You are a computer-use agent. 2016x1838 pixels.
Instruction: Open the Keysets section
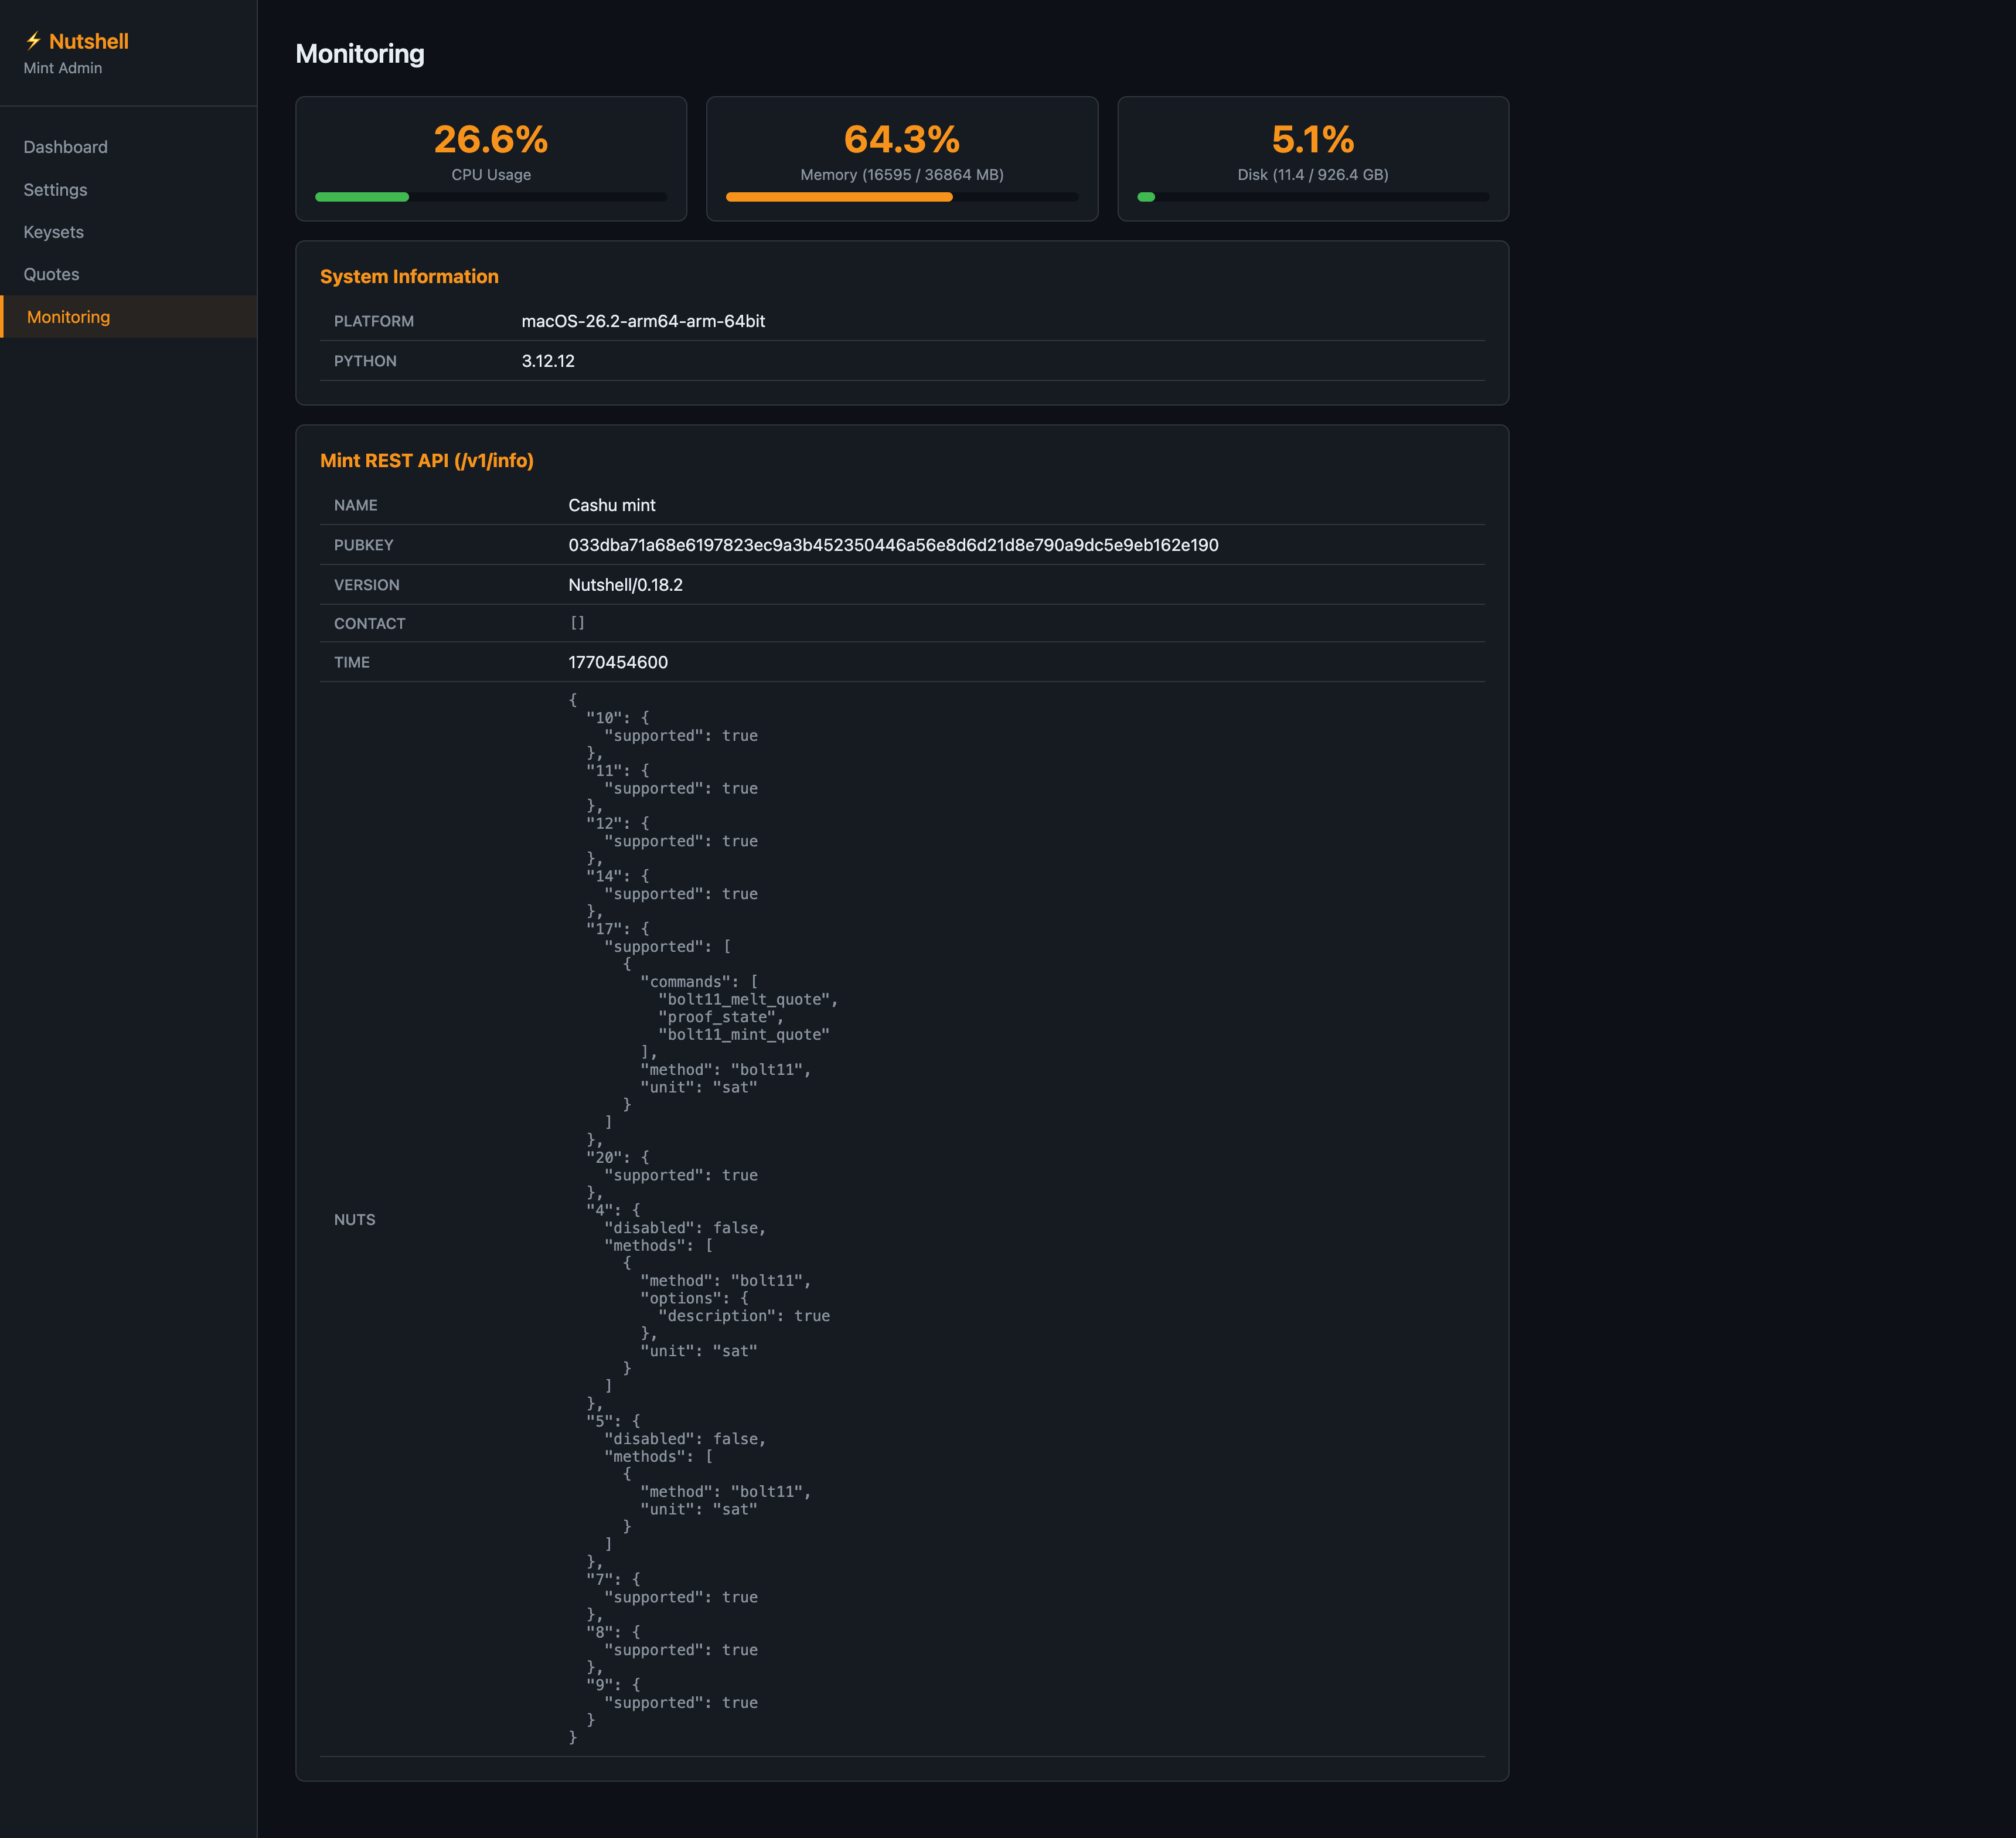54,232
